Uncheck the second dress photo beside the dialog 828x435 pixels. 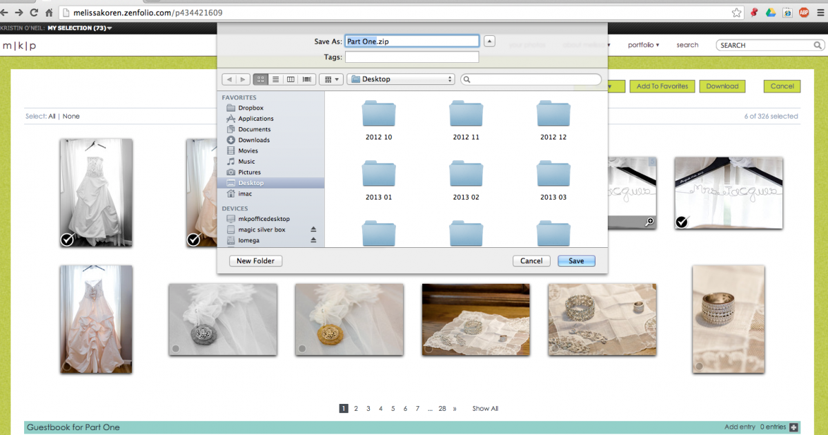193,240
